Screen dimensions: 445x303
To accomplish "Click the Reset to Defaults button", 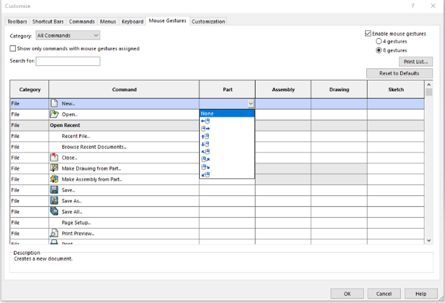I will [x=399, y=73].
